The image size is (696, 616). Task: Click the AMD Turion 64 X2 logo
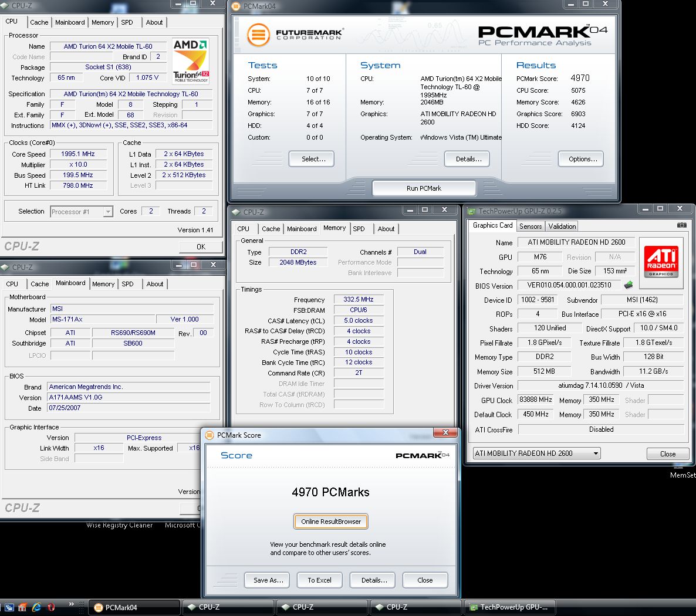point(191,61)
